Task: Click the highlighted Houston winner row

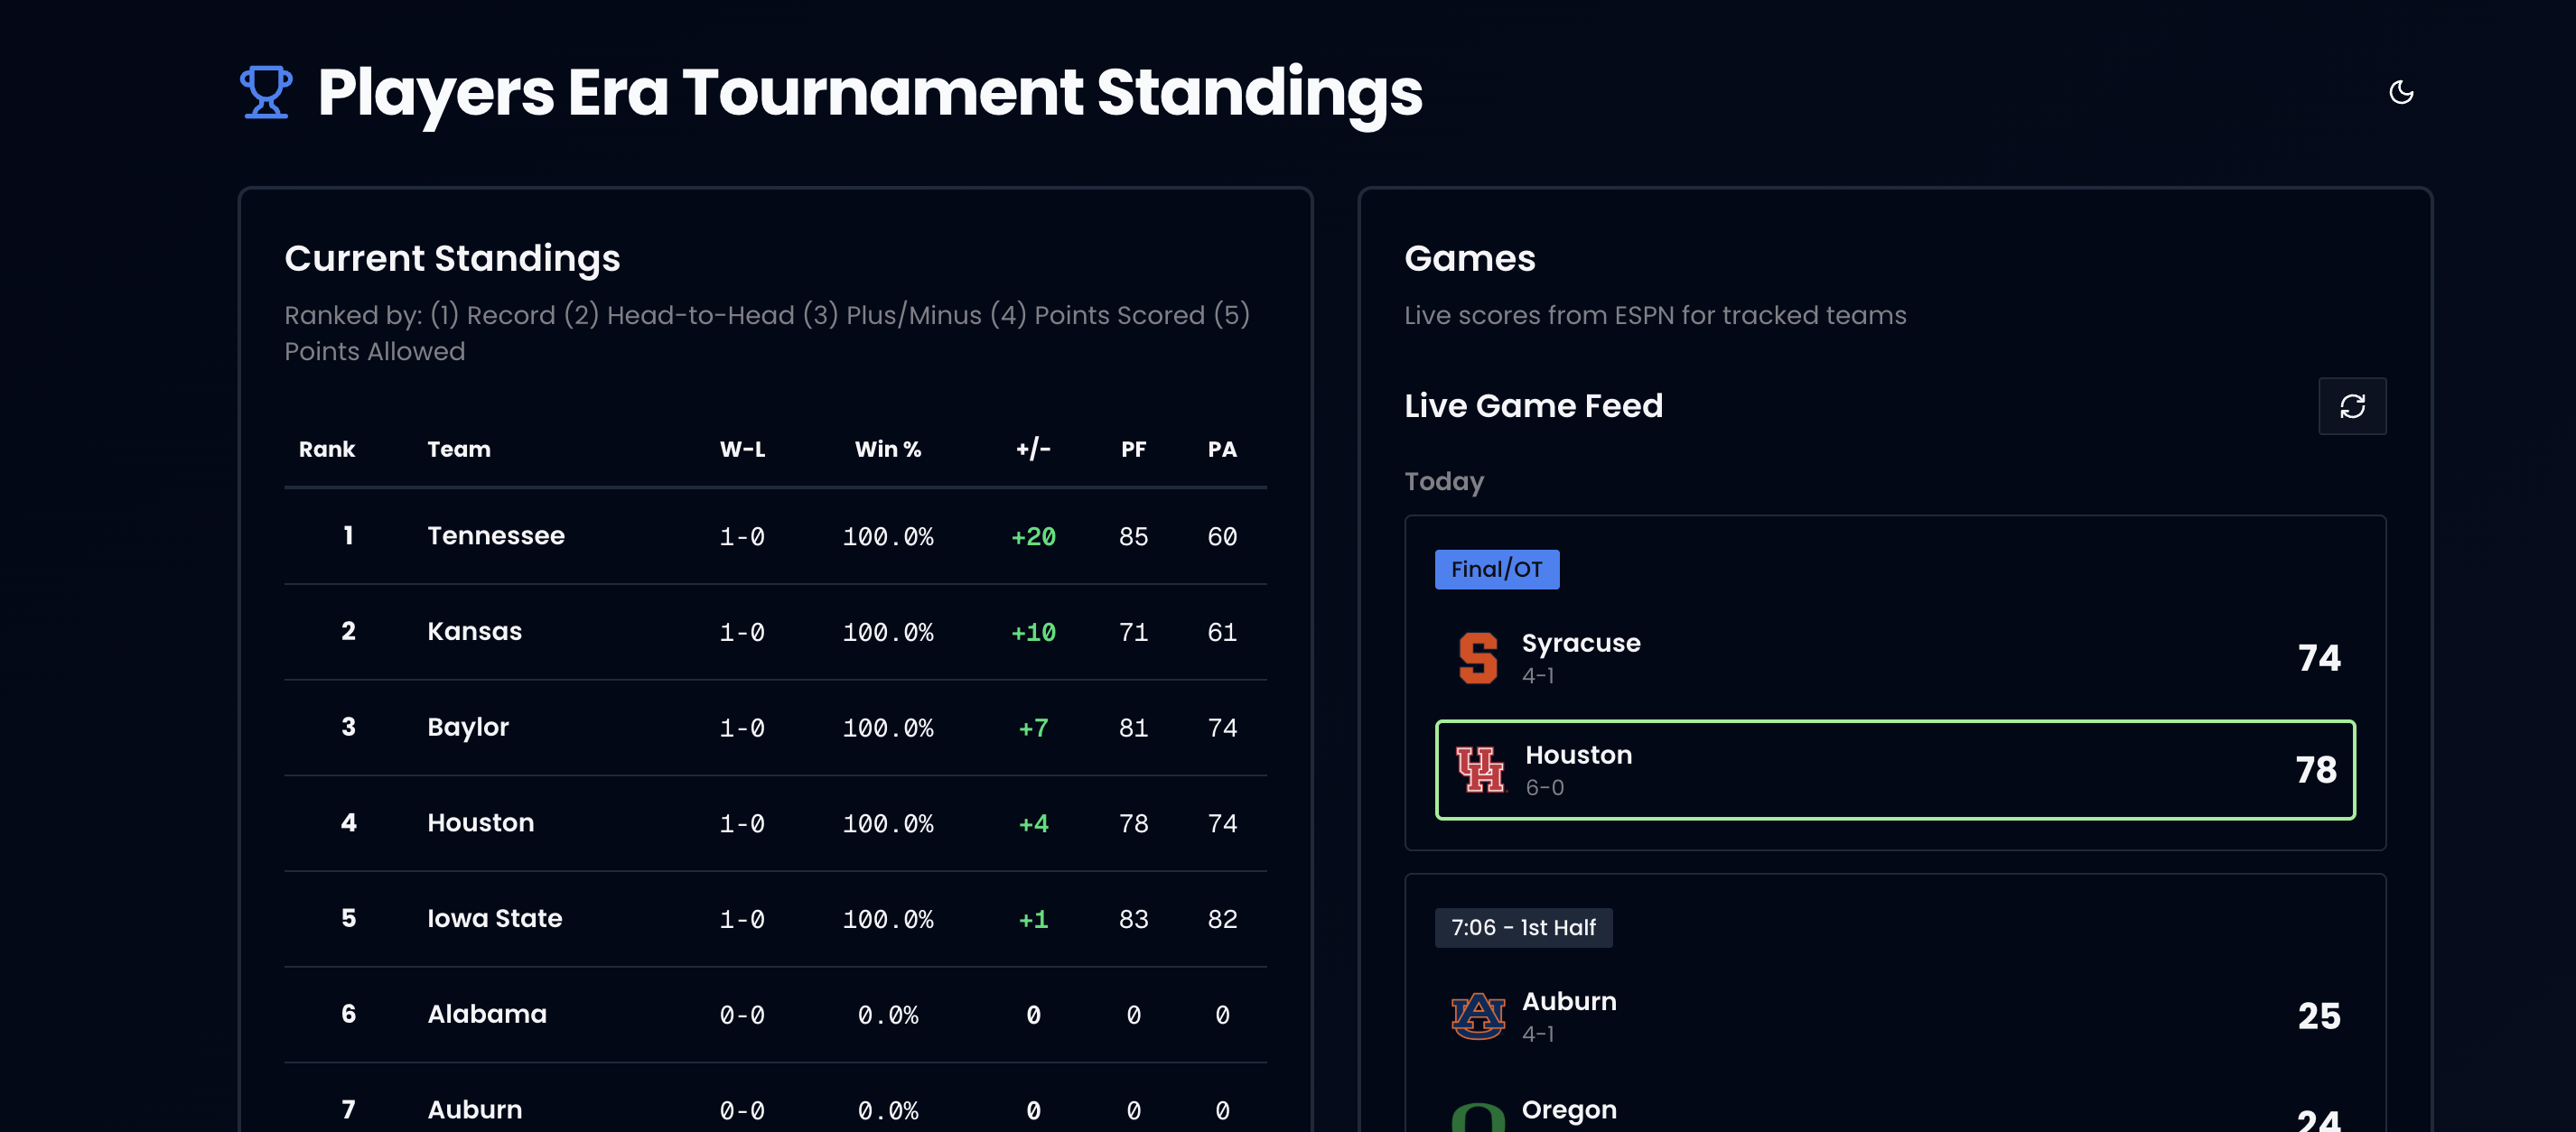Action: (1894, 769)
